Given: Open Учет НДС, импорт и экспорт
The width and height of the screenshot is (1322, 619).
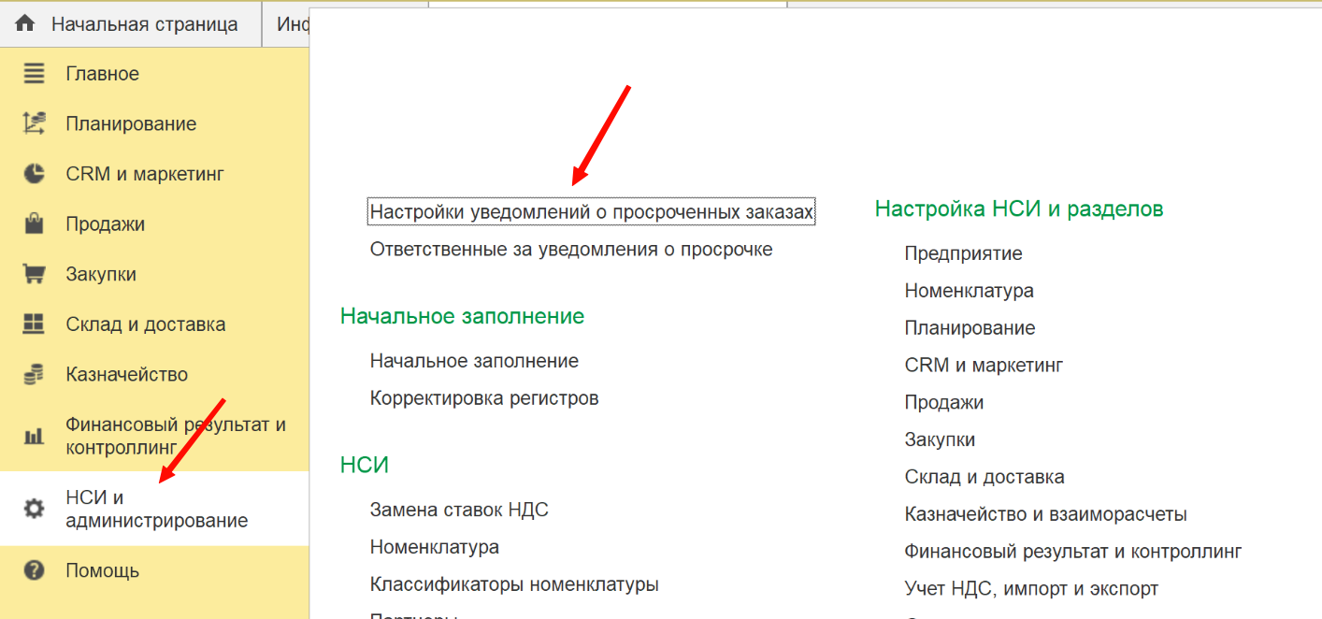Looking at the screenshot, I should point(1031,589).
